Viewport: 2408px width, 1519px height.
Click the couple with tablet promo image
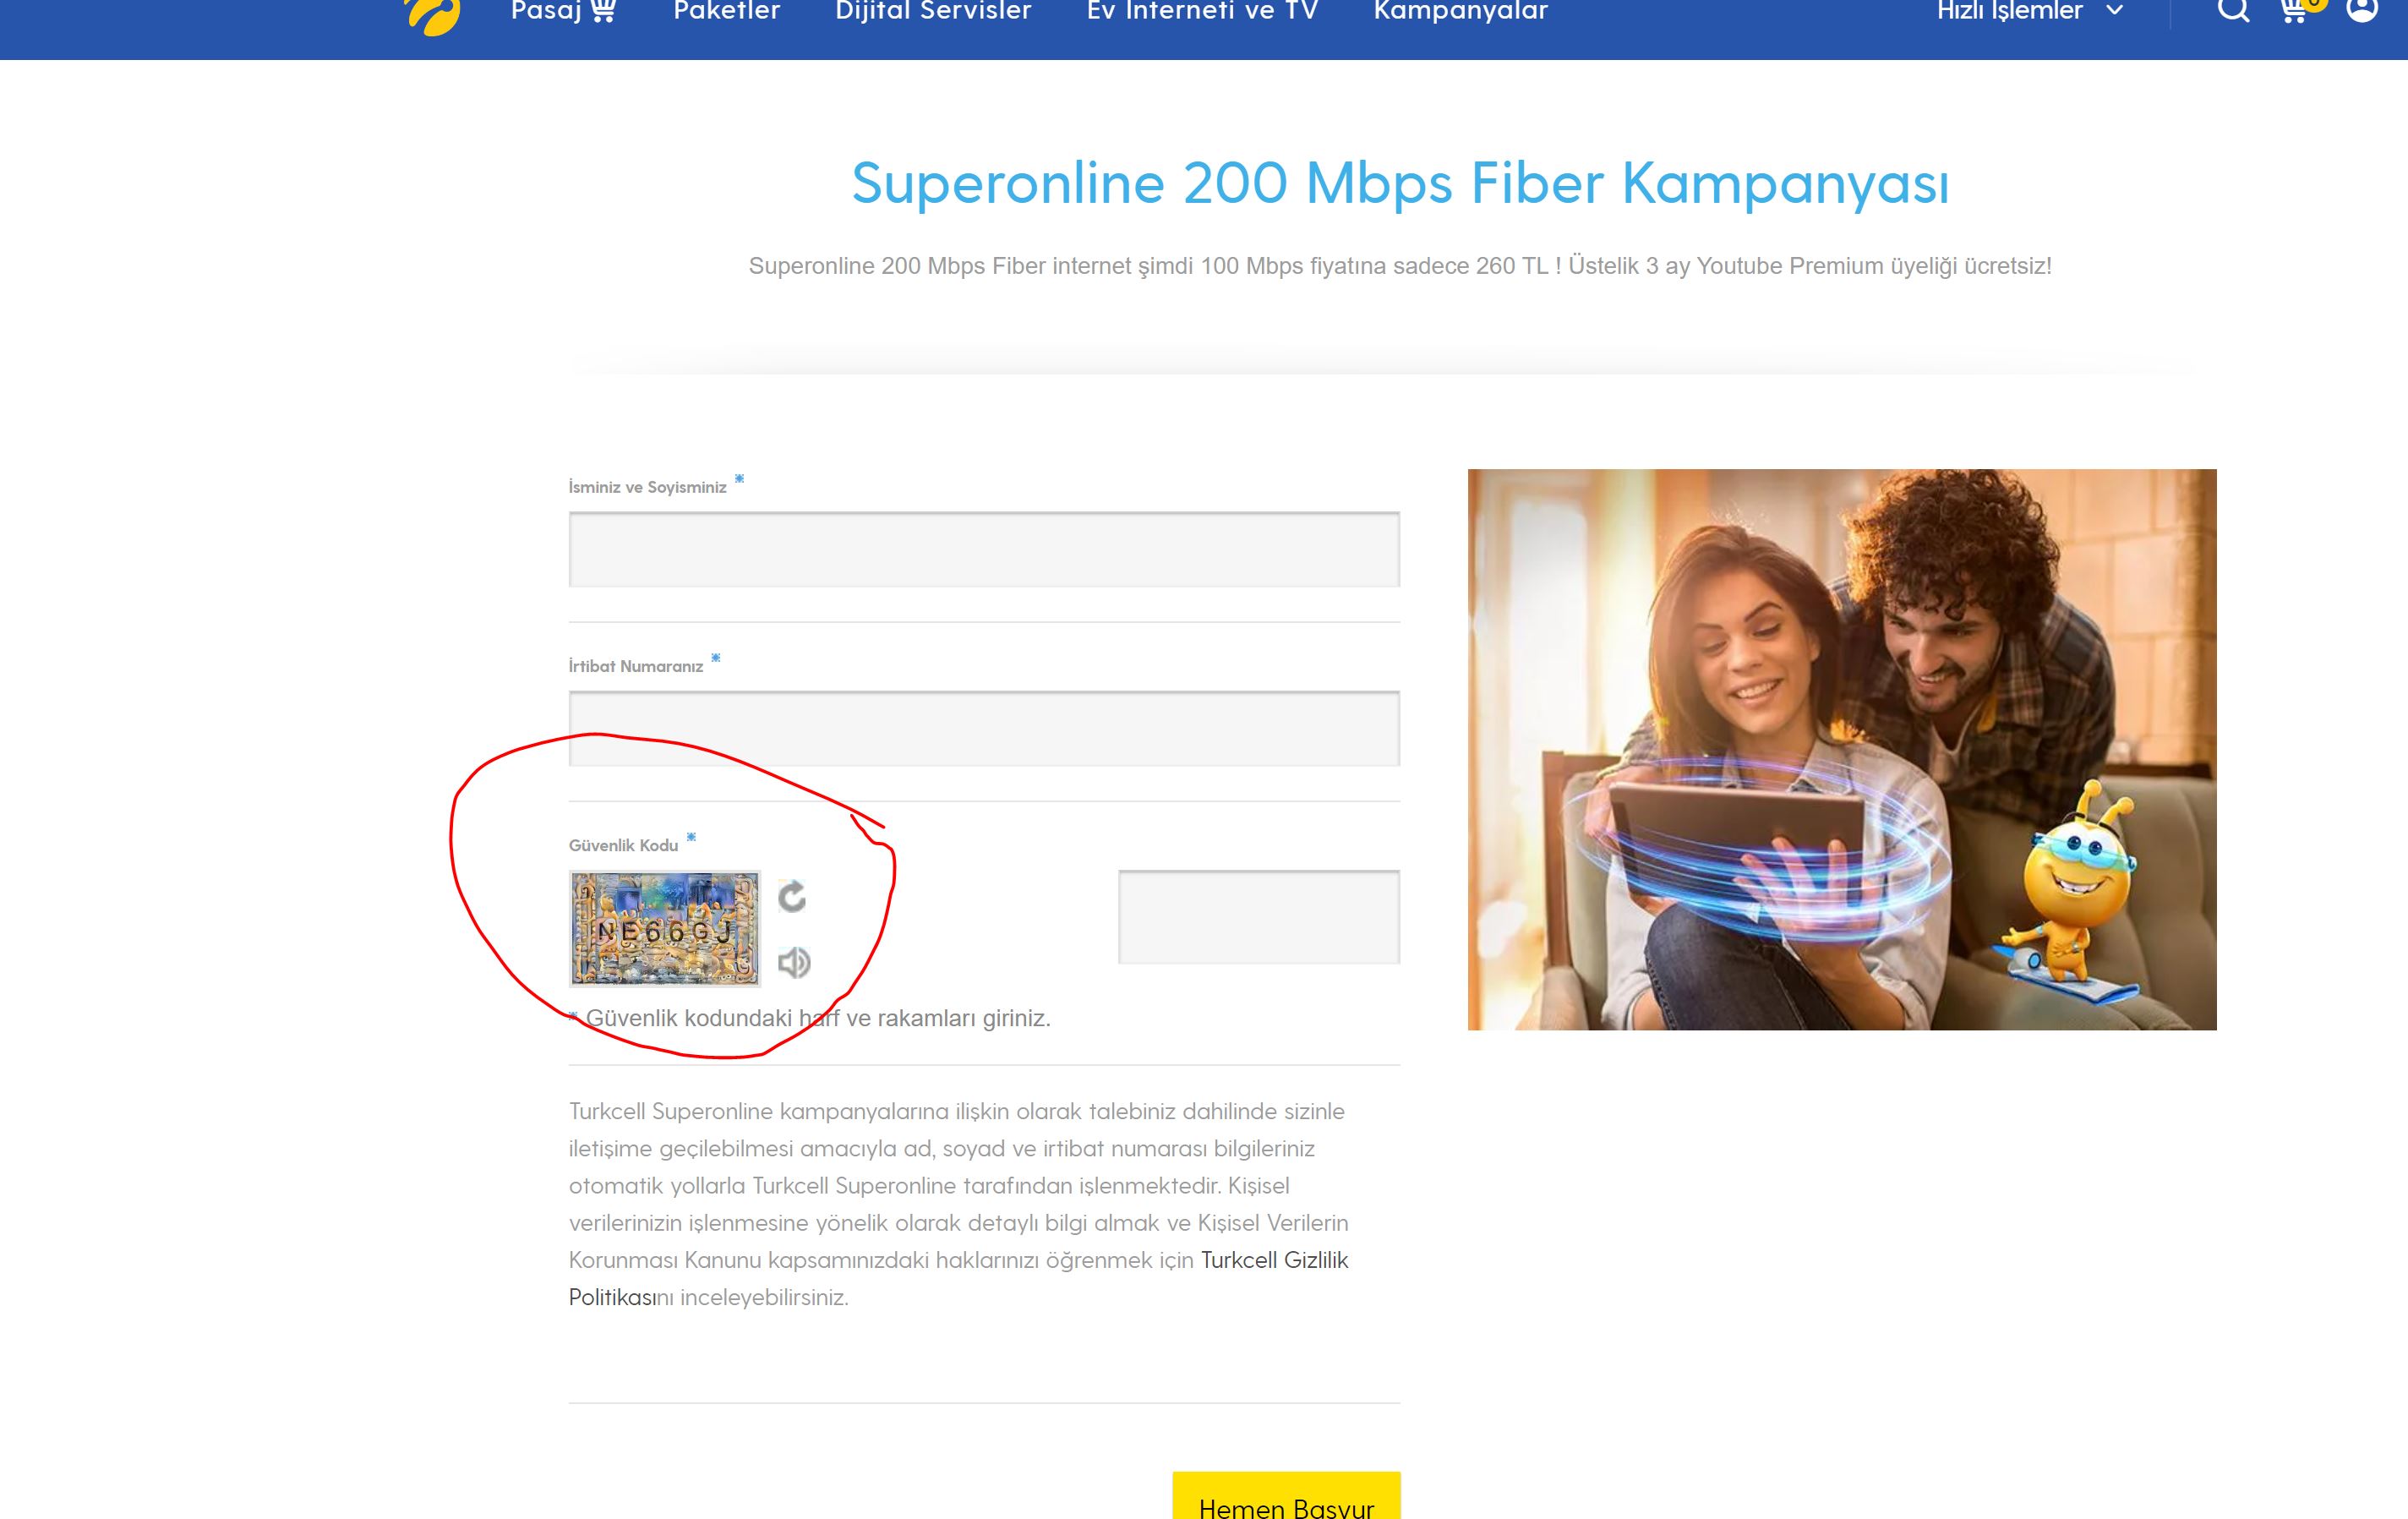click(x=1842, y=749)
